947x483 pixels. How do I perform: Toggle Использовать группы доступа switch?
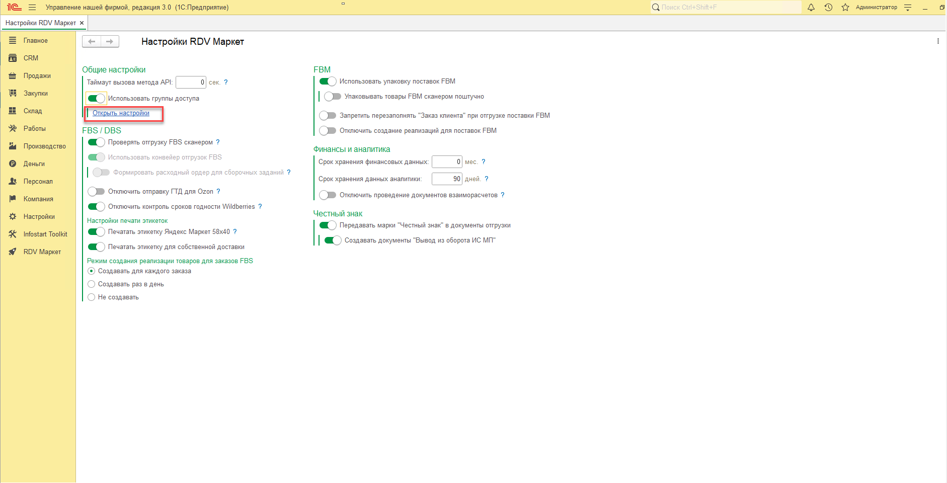click(x=96, y=99)
